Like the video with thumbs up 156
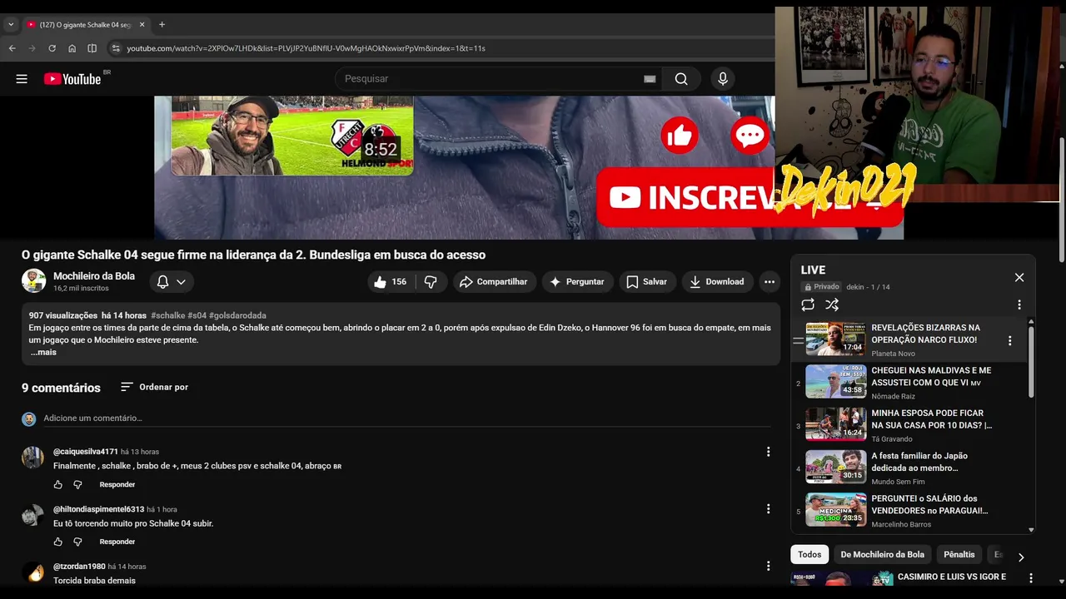The image size is (1066, 599). pyautogui.click(x=390, y=282)
